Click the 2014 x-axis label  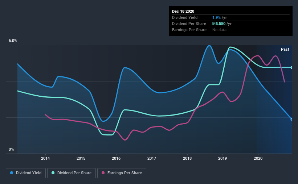45,158
